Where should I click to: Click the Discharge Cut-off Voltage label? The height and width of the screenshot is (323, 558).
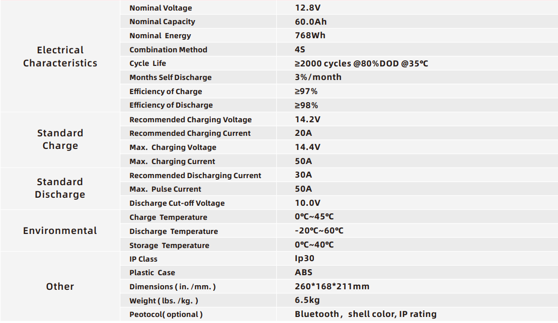(x=177, y=203)
